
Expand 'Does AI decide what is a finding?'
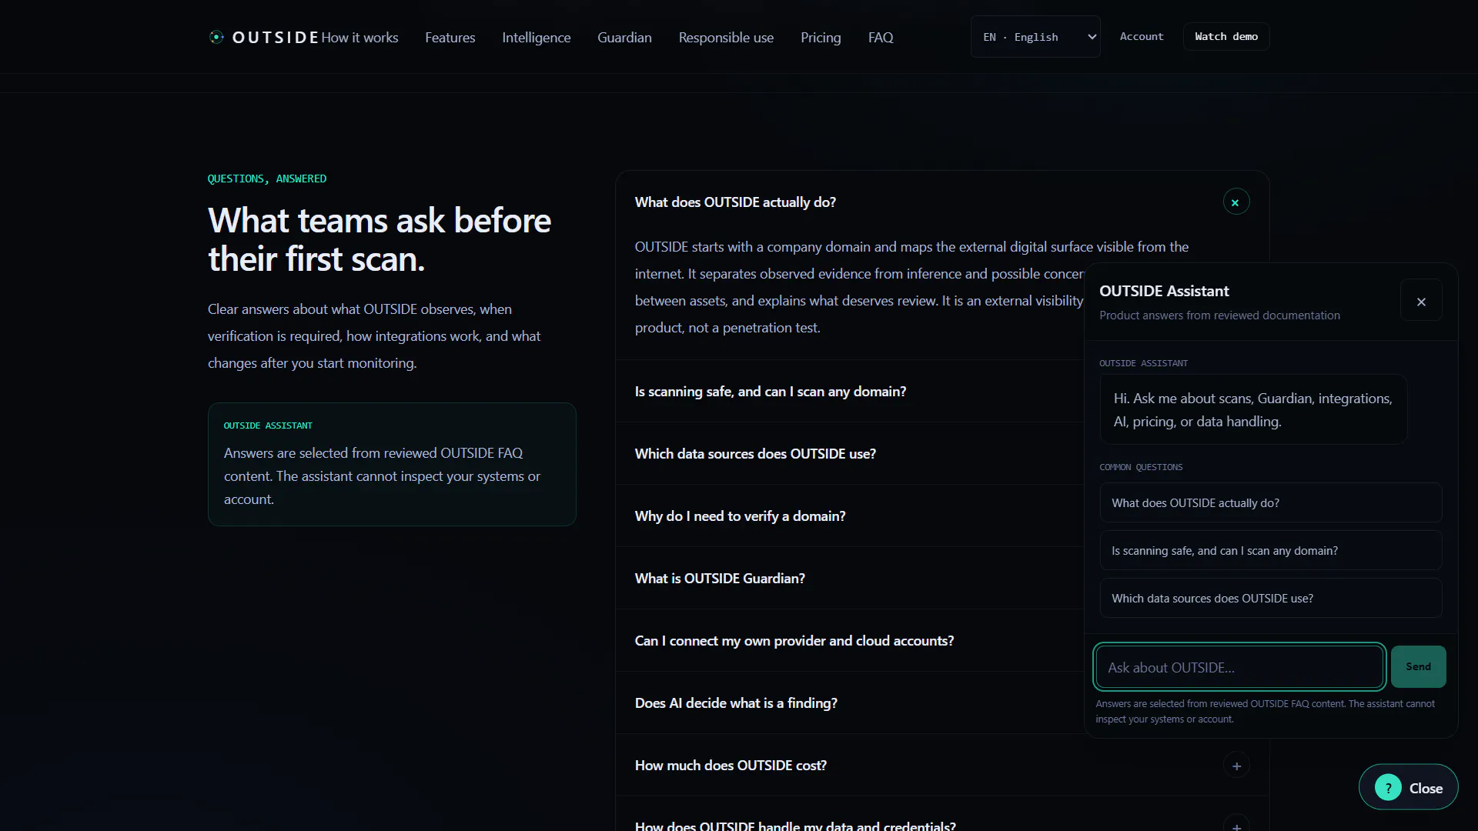[x=736, y=703]
